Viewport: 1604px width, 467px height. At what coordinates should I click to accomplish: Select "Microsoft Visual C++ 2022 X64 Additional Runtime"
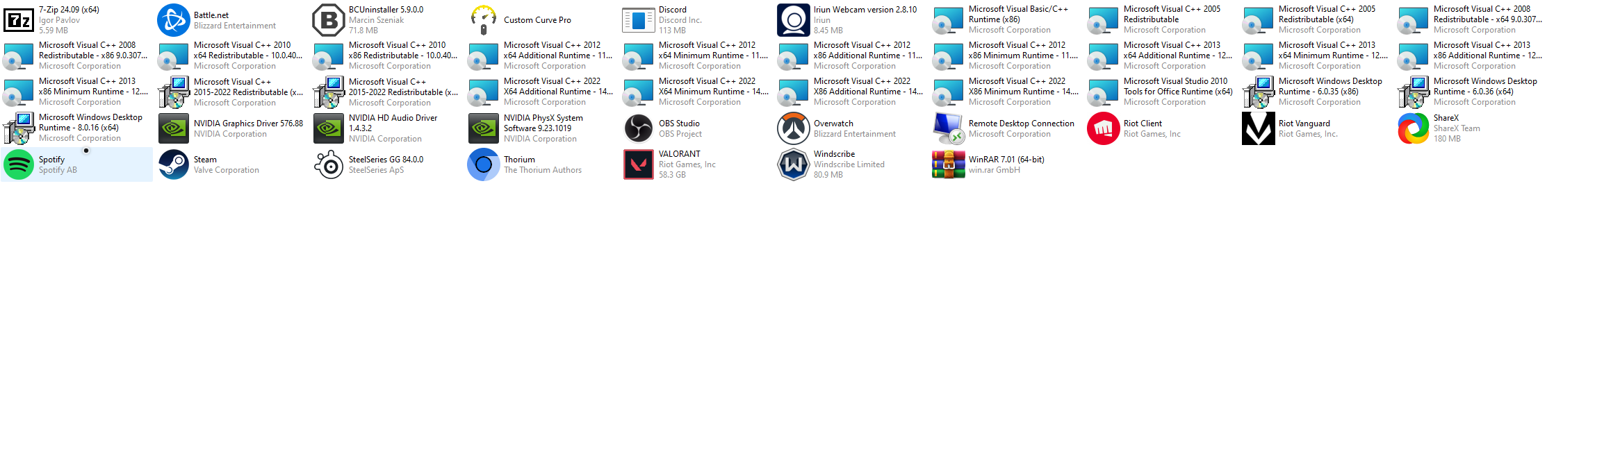coord(542,92)
